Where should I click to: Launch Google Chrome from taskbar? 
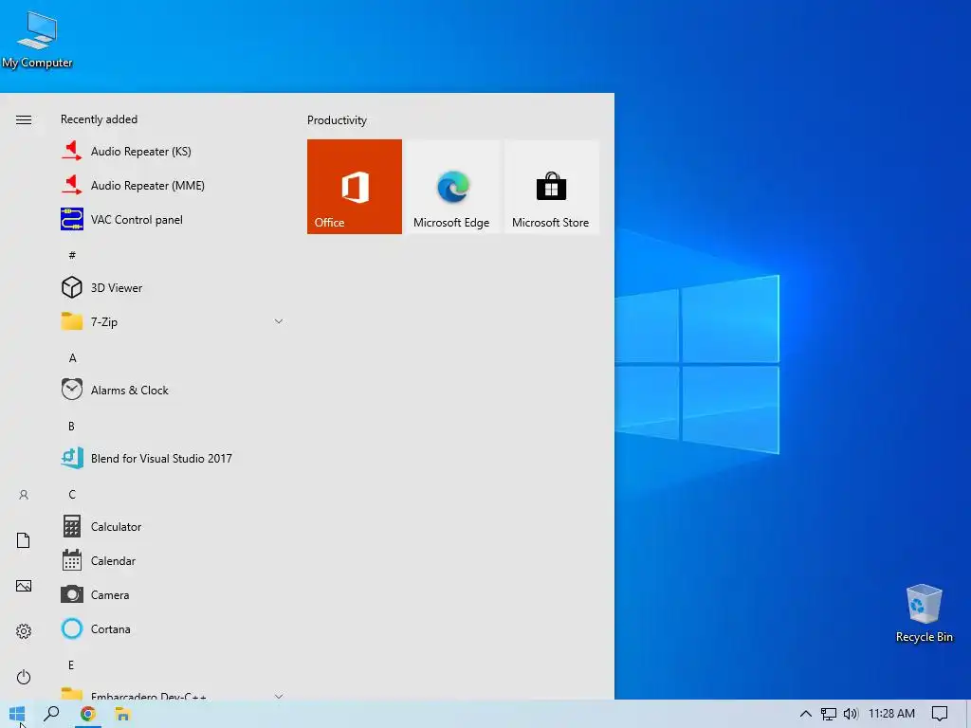coord(87,714)
